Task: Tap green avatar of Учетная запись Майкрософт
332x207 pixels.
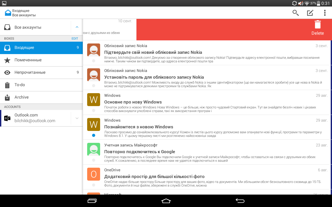Action: click(94, 149)
